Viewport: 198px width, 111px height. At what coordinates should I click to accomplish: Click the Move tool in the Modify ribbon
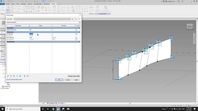[73, 11]
